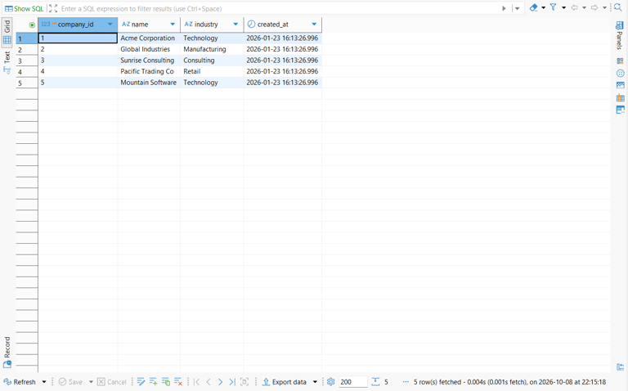
Task: Click the Cancel button
Action: (x=112, y=382)
